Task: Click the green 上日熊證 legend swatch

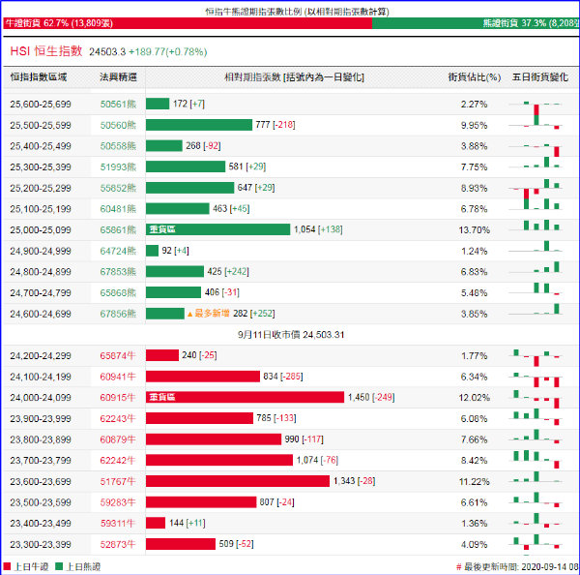Action: click(x=59, y=566)
